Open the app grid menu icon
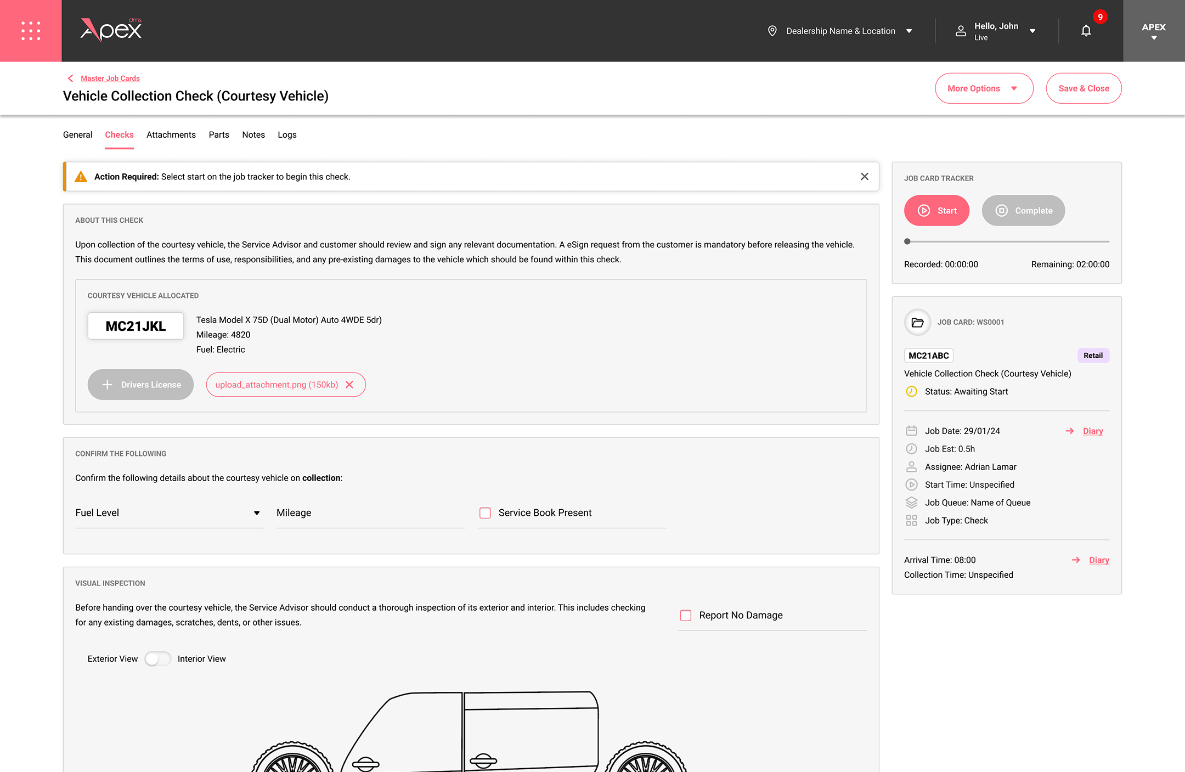This screenshot has height=772, width=1185. tap(31, 31)
